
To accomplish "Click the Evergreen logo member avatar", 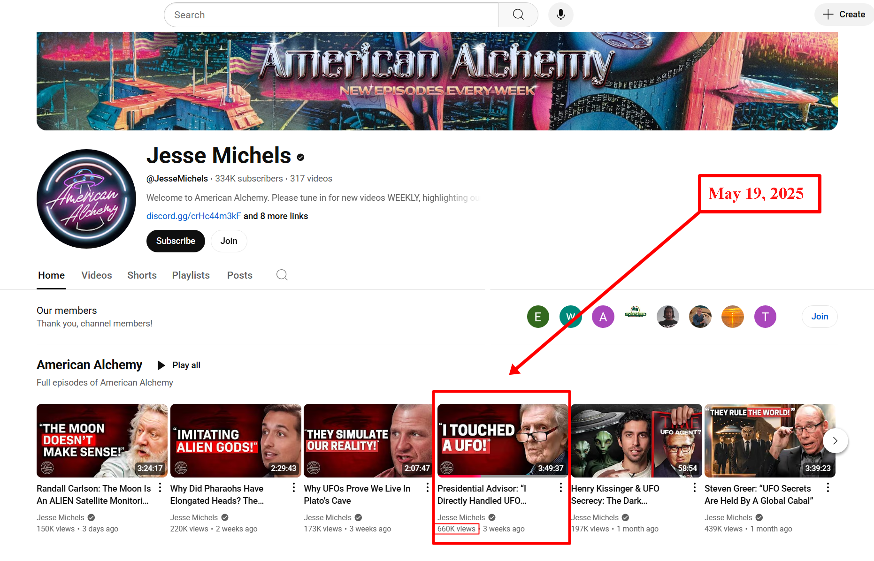I will 636,312.
